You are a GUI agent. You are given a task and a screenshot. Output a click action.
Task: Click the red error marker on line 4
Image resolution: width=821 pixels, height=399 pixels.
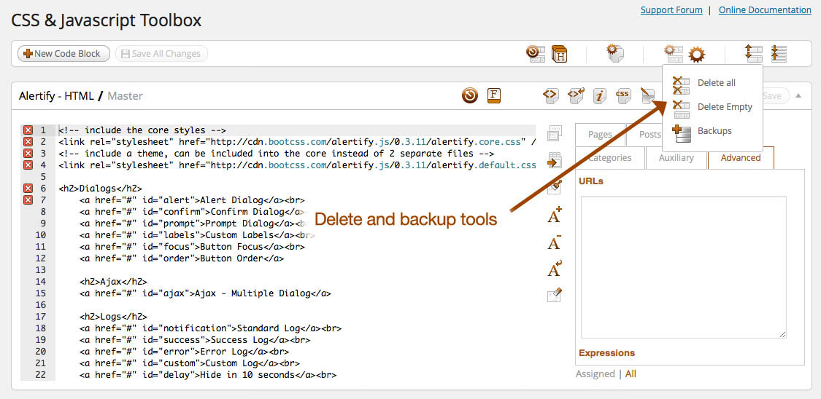pos(28,165)
